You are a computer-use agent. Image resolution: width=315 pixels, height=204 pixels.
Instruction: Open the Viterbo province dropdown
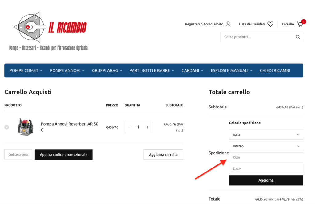tap(266, 146)
